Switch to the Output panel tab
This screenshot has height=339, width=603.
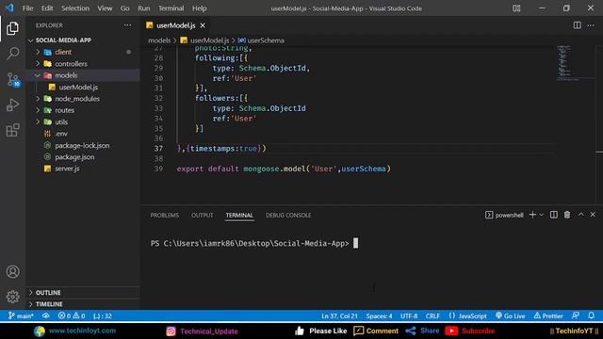point(202,216)
